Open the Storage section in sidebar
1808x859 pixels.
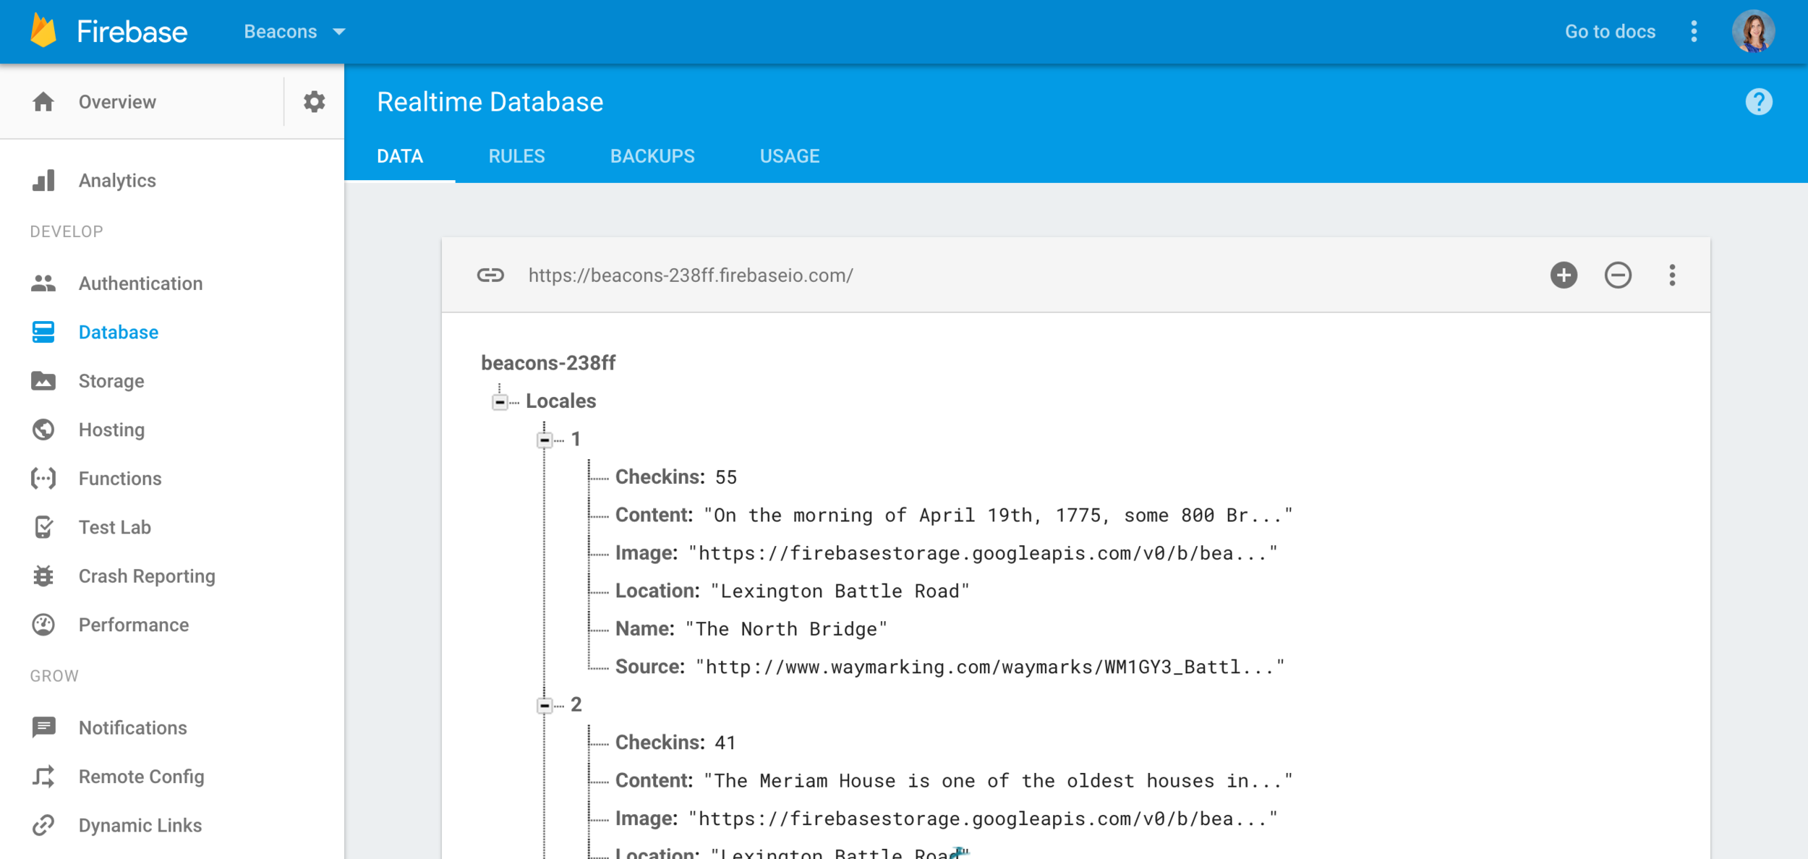pos(111,381)
